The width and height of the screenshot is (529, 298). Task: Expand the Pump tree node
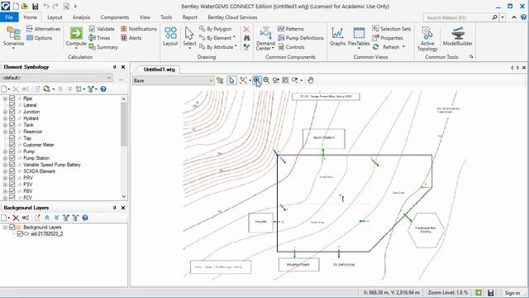[x=5, y=151]
